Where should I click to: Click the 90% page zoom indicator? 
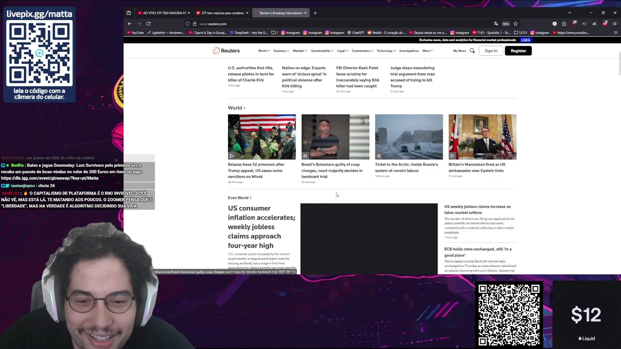[x=506, y=24]
